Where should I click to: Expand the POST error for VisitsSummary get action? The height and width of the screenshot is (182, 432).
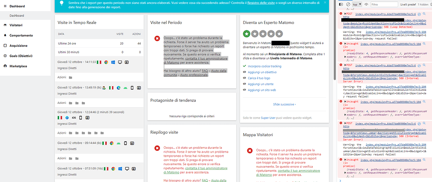pos(346,65)
